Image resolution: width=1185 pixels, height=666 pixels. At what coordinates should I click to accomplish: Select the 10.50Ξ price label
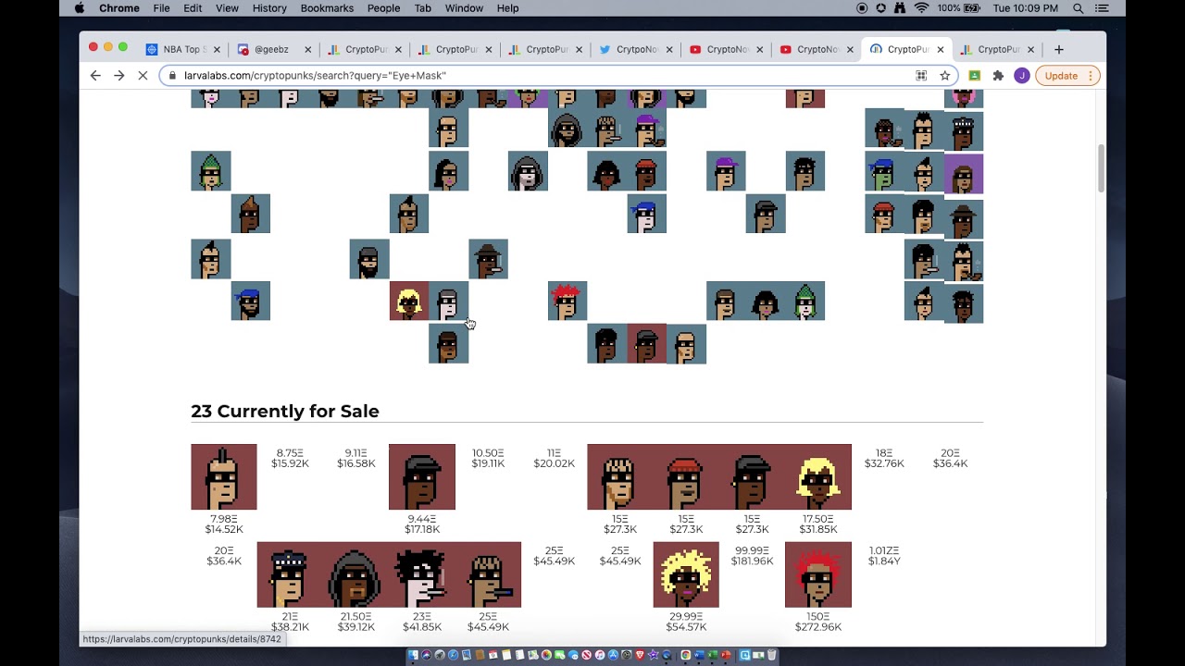(x=488, y=459)
